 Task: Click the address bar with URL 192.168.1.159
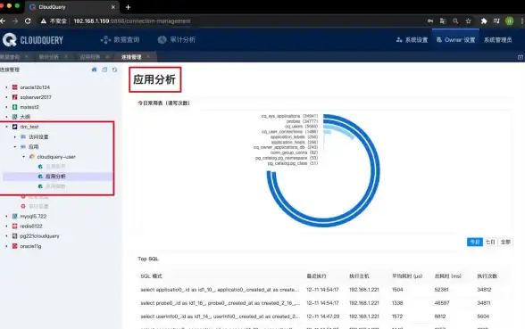tap(132, 21)
